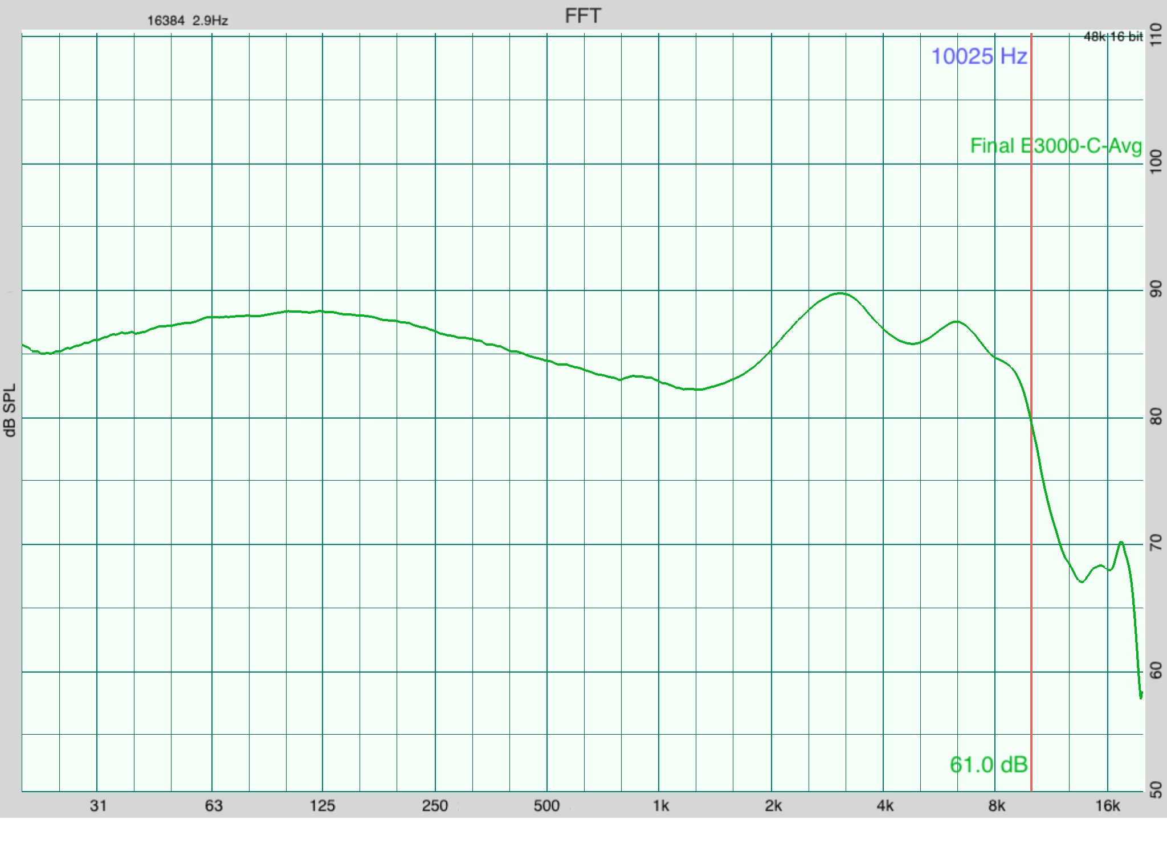Screen dimensions: 1167x852
Task: Click the '1k' frequency axis label
Action: point(660,806)
